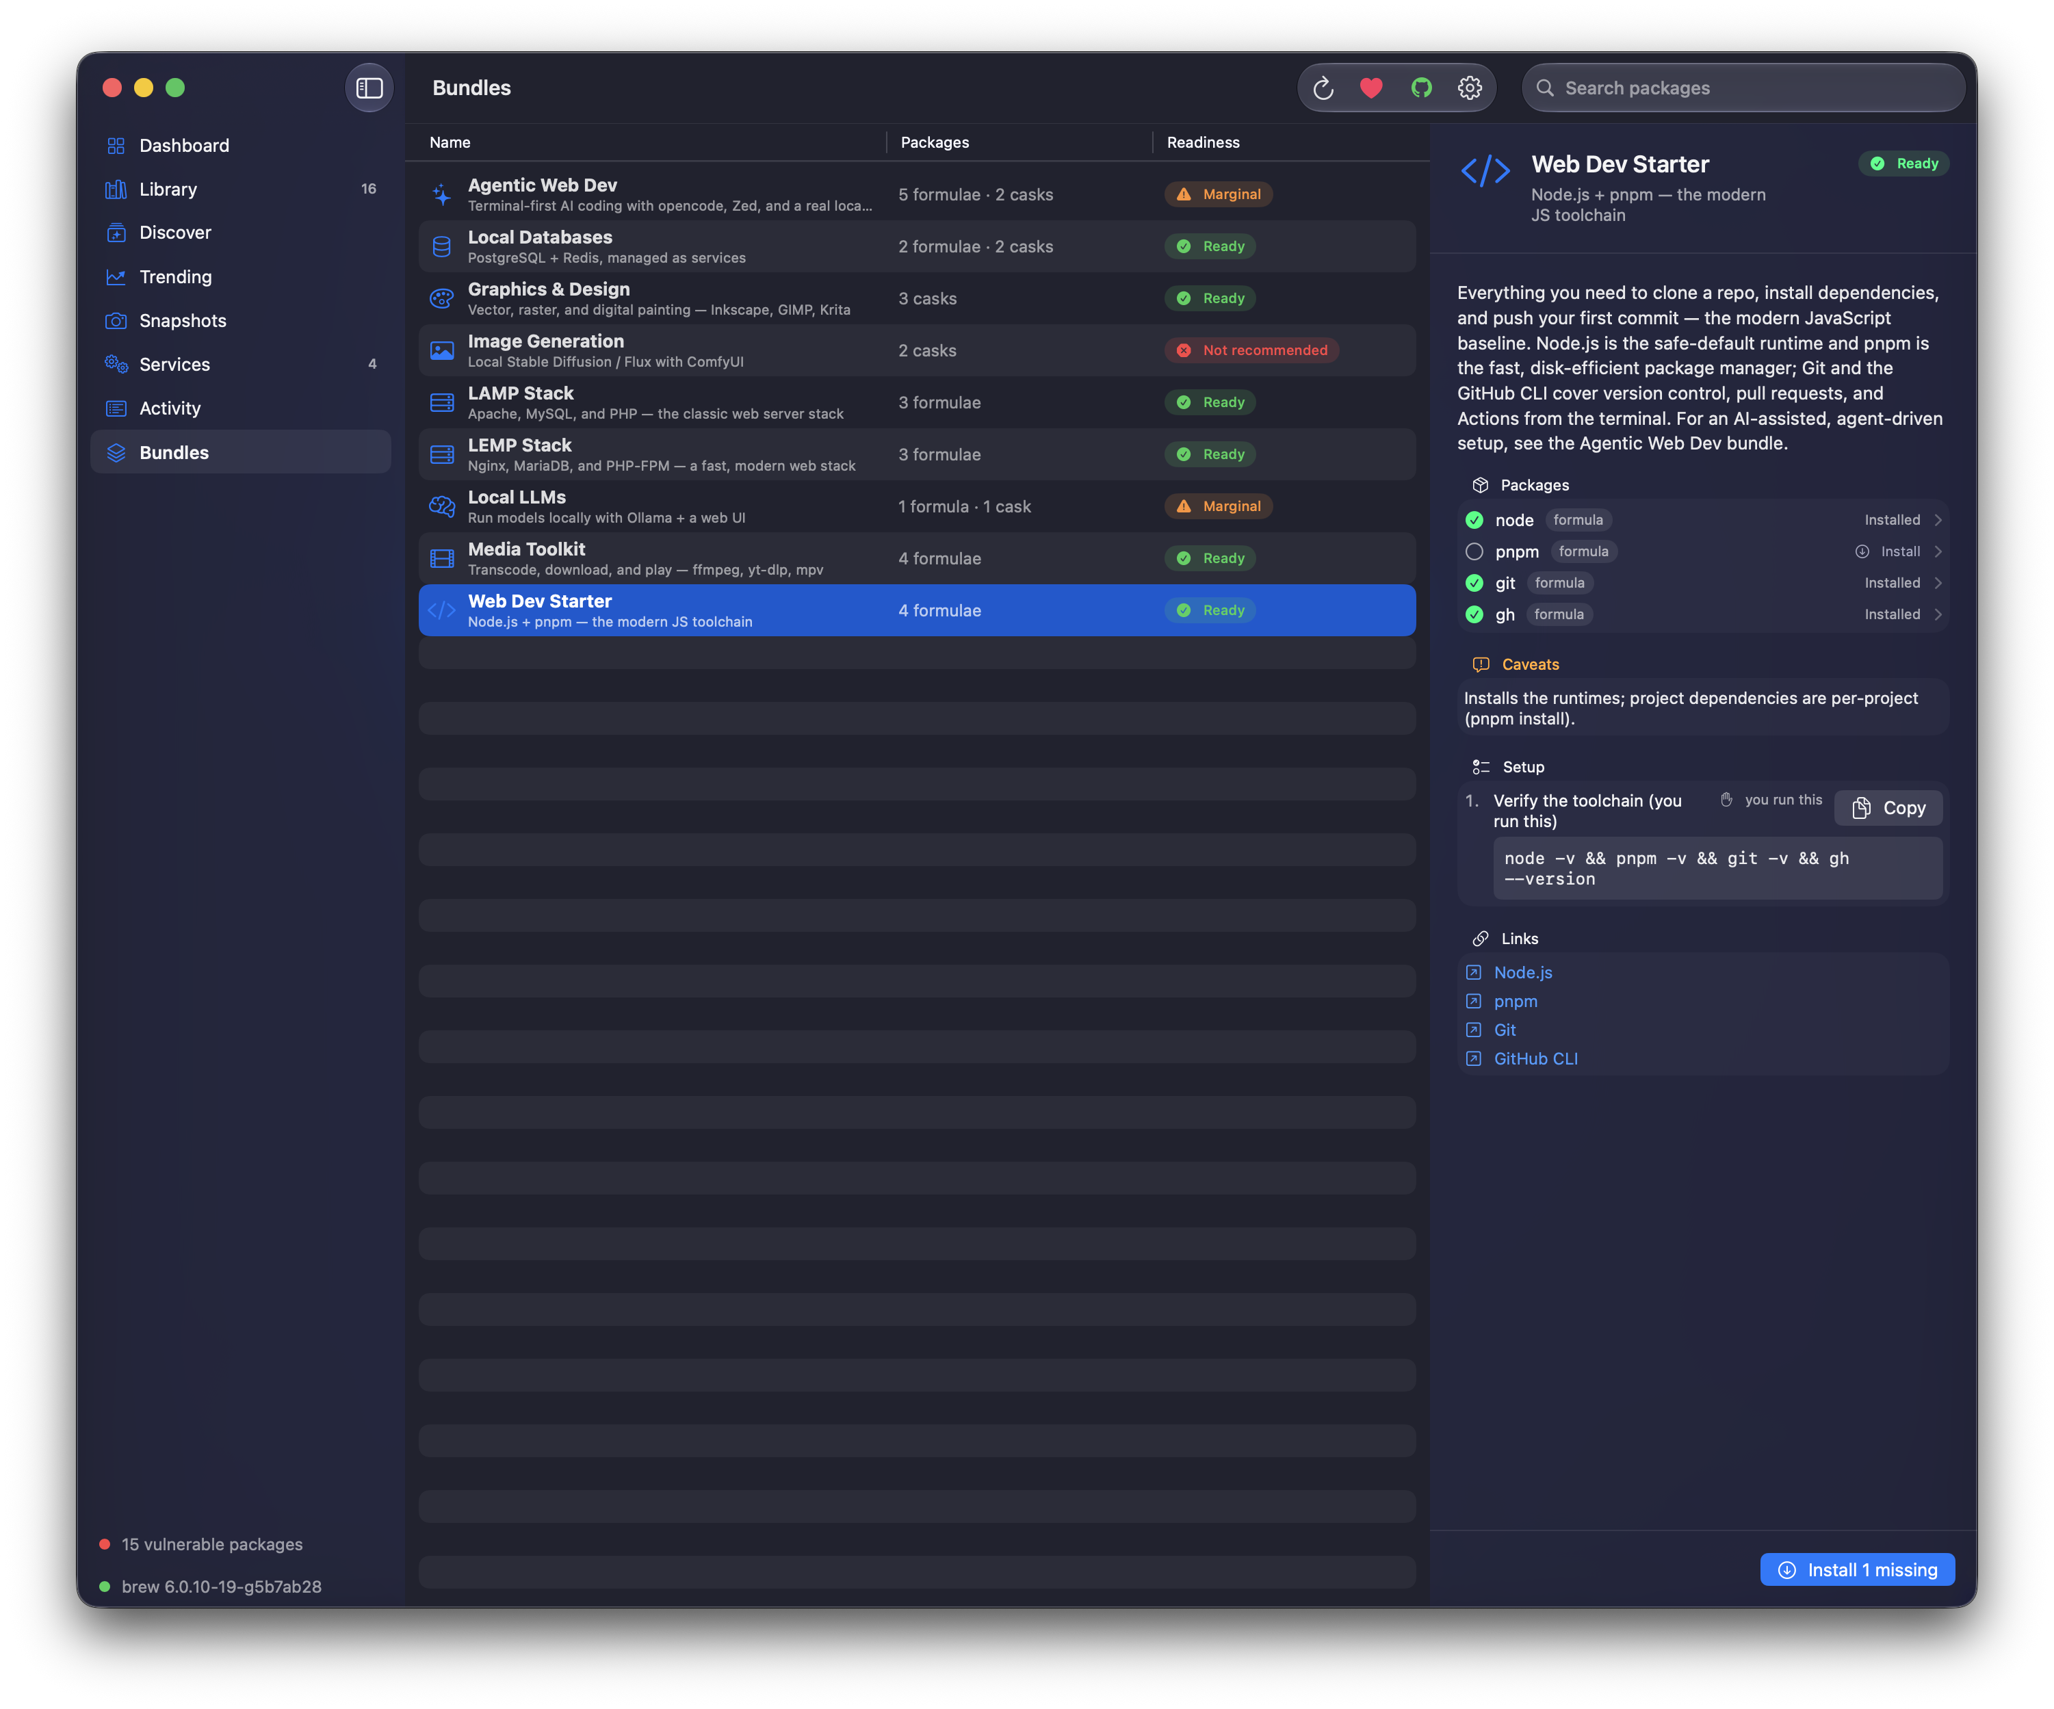2054x1709 pixels.
Task: Open the GitHub CLI link
Action: coord(1535,1058)
